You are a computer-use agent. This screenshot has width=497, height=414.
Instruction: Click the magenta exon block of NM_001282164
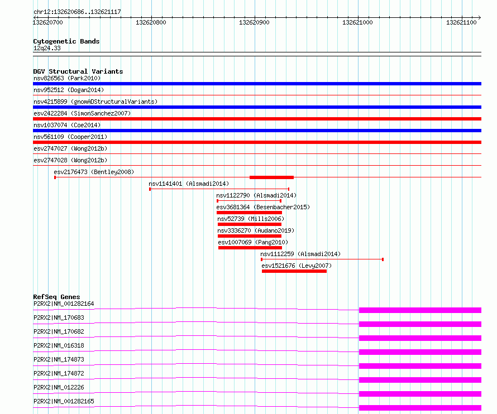tap(420, 310)
